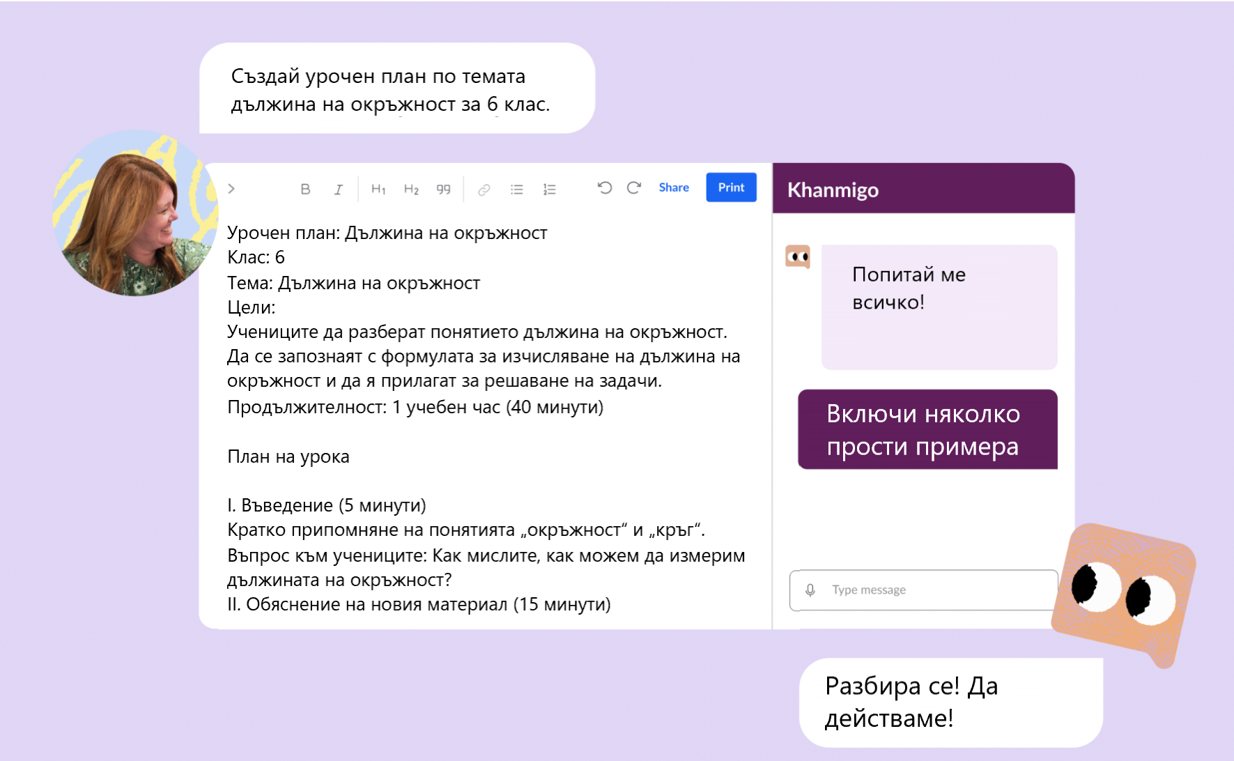Focus the Type message input field

924,590
